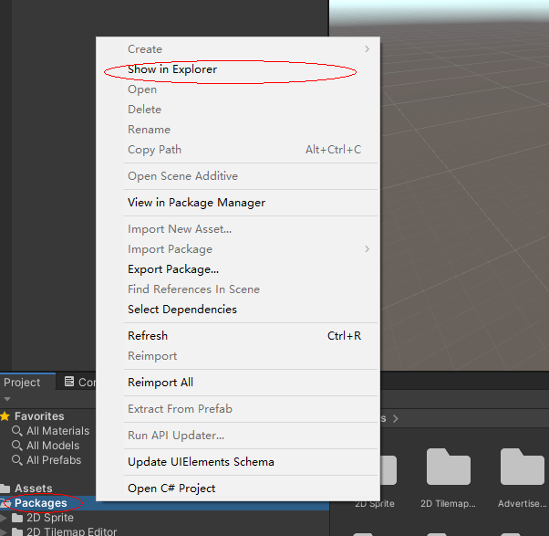
Task: Choose Open C# Project
Action: point(238,489)
